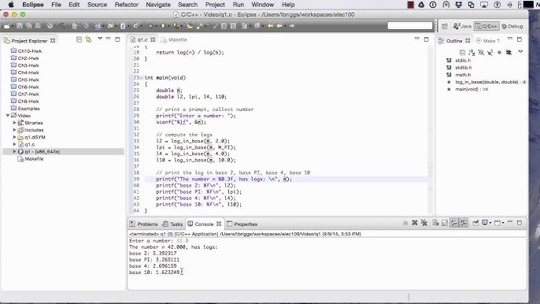The image size is (540, 304).
Task: Expand the Includes tree node
Action: (14, 130)
